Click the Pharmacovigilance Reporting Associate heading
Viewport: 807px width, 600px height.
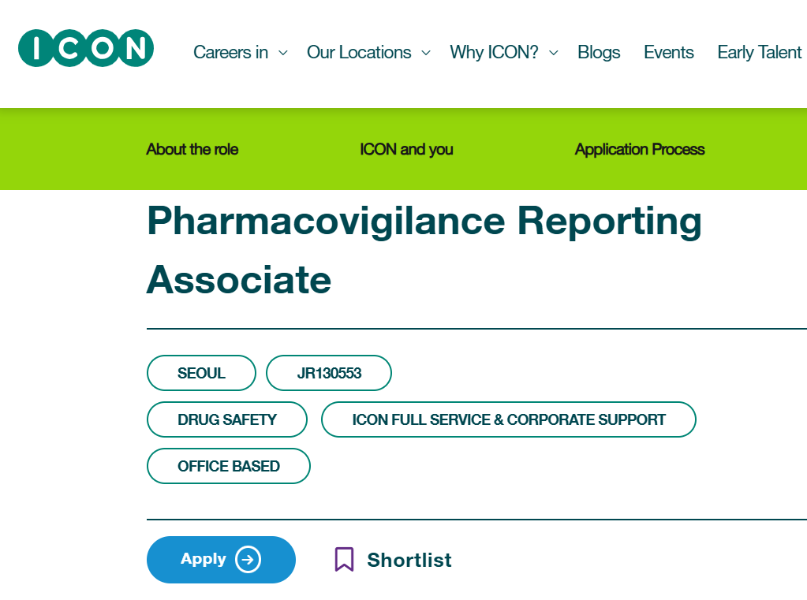[x=424, y=250]
